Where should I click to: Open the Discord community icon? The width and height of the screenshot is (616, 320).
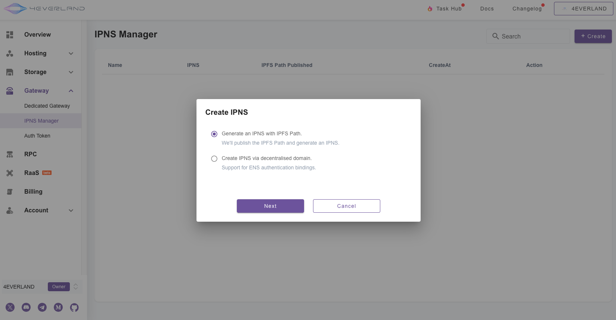[26, 307]
